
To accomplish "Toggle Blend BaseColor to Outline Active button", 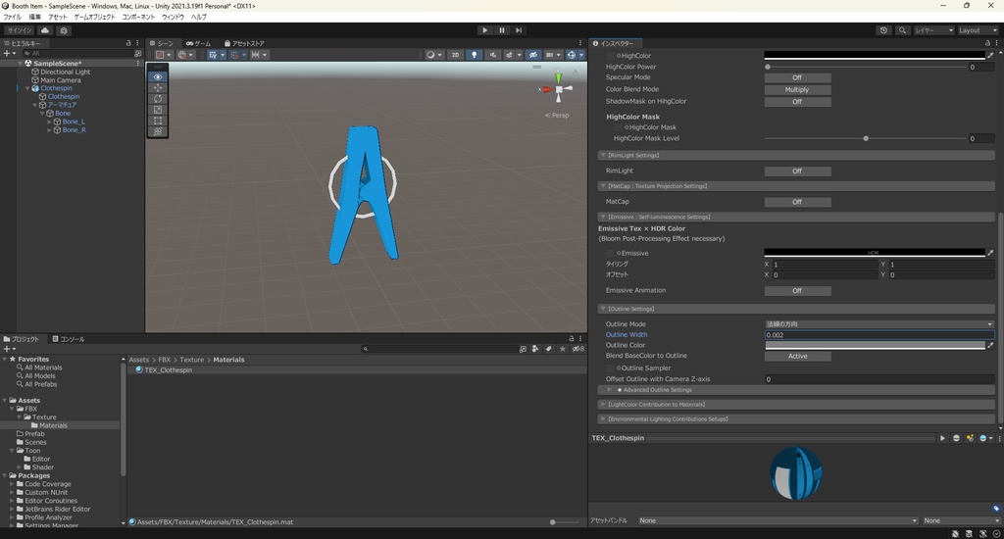I will [797, 356].
